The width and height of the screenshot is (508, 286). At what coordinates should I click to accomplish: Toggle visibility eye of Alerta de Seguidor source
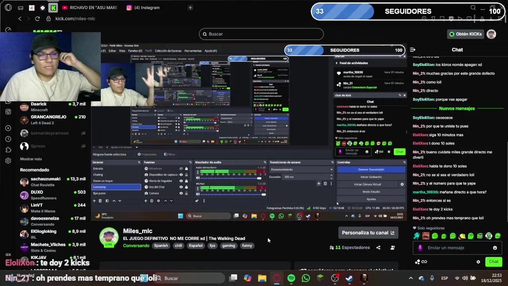[x=181, y=181]
